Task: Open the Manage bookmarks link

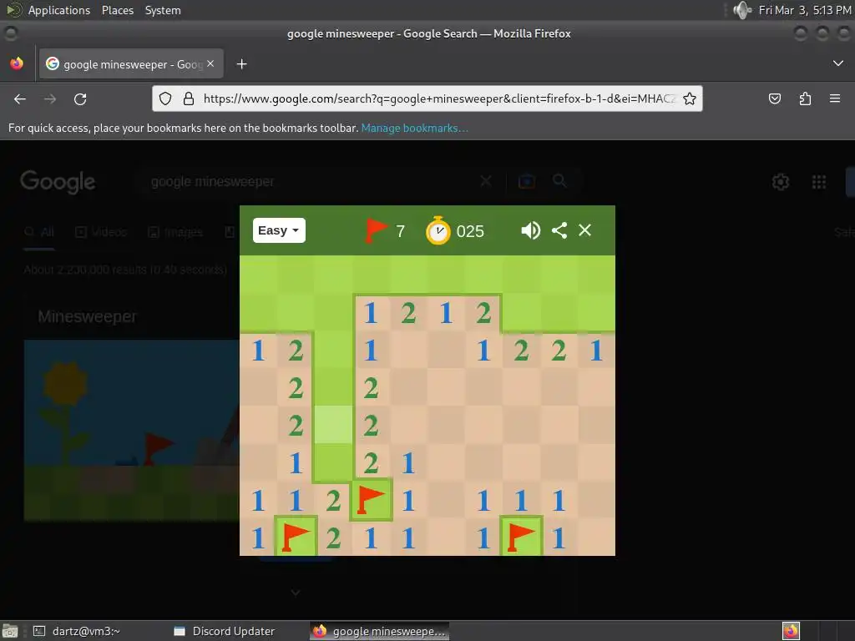Action: [414, 128]
